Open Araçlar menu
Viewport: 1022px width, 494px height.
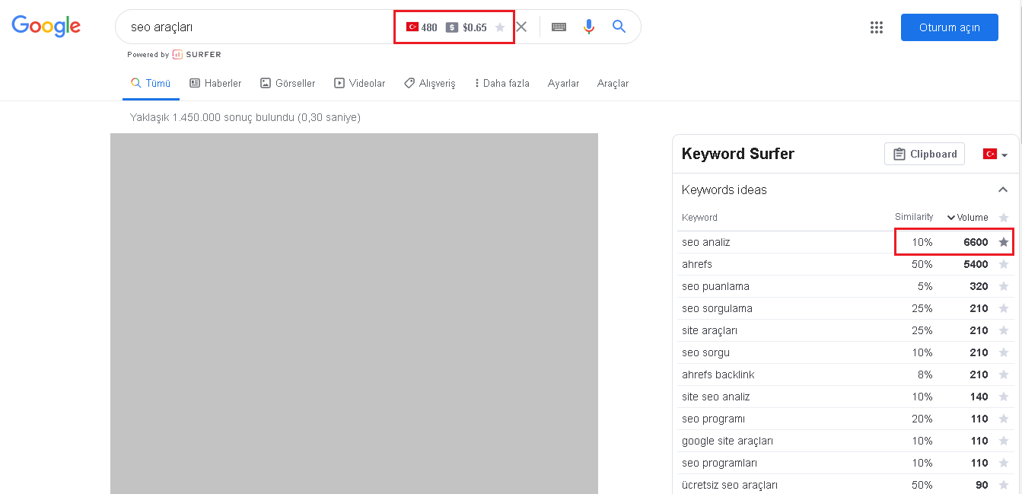coord(613,83)
